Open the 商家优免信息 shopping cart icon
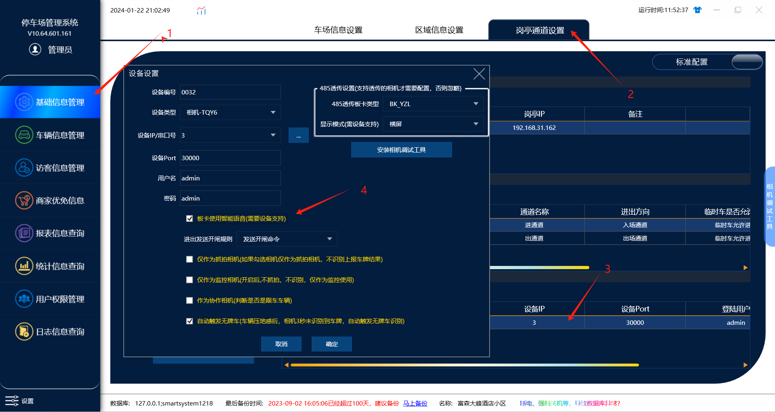 (24, 200)
